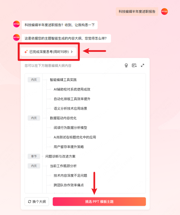
Task: Edit the A/B测试在标题优化中的应用 item
Action: coord(75,137)
